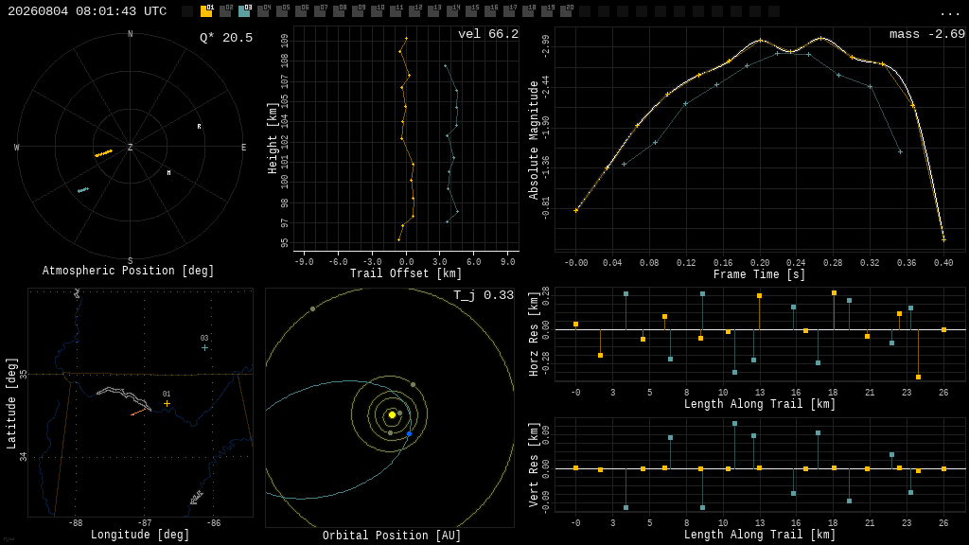Click station 03 teal cross on map

tap(204, 348)
